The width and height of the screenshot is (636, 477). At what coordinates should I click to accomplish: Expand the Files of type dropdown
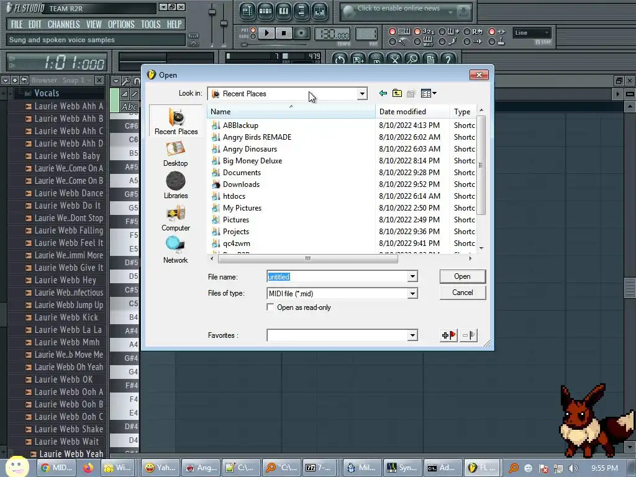pos(412,294)
